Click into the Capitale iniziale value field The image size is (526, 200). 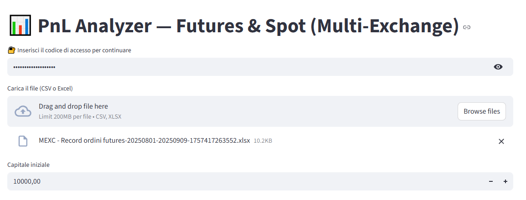click(246, 181)
